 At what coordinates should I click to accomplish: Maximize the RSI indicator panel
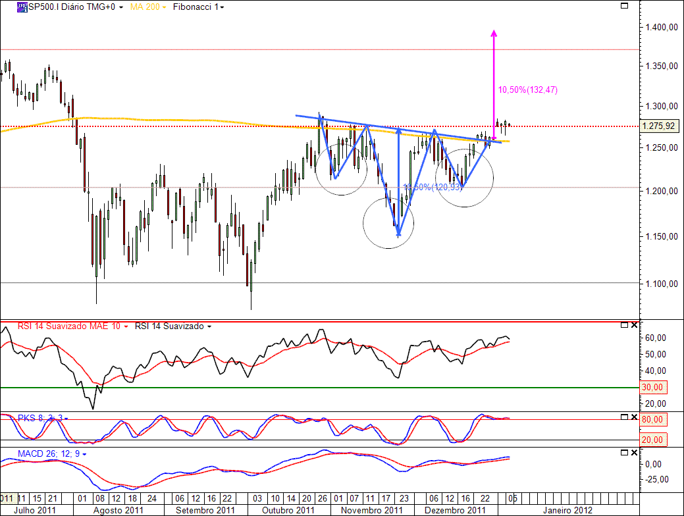point(624,325)
